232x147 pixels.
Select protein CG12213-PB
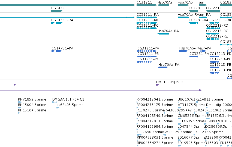214,73
